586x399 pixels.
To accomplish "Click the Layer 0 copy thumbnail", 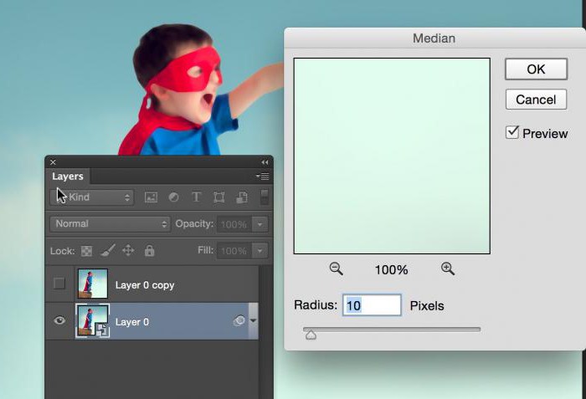I will [92, 284].
